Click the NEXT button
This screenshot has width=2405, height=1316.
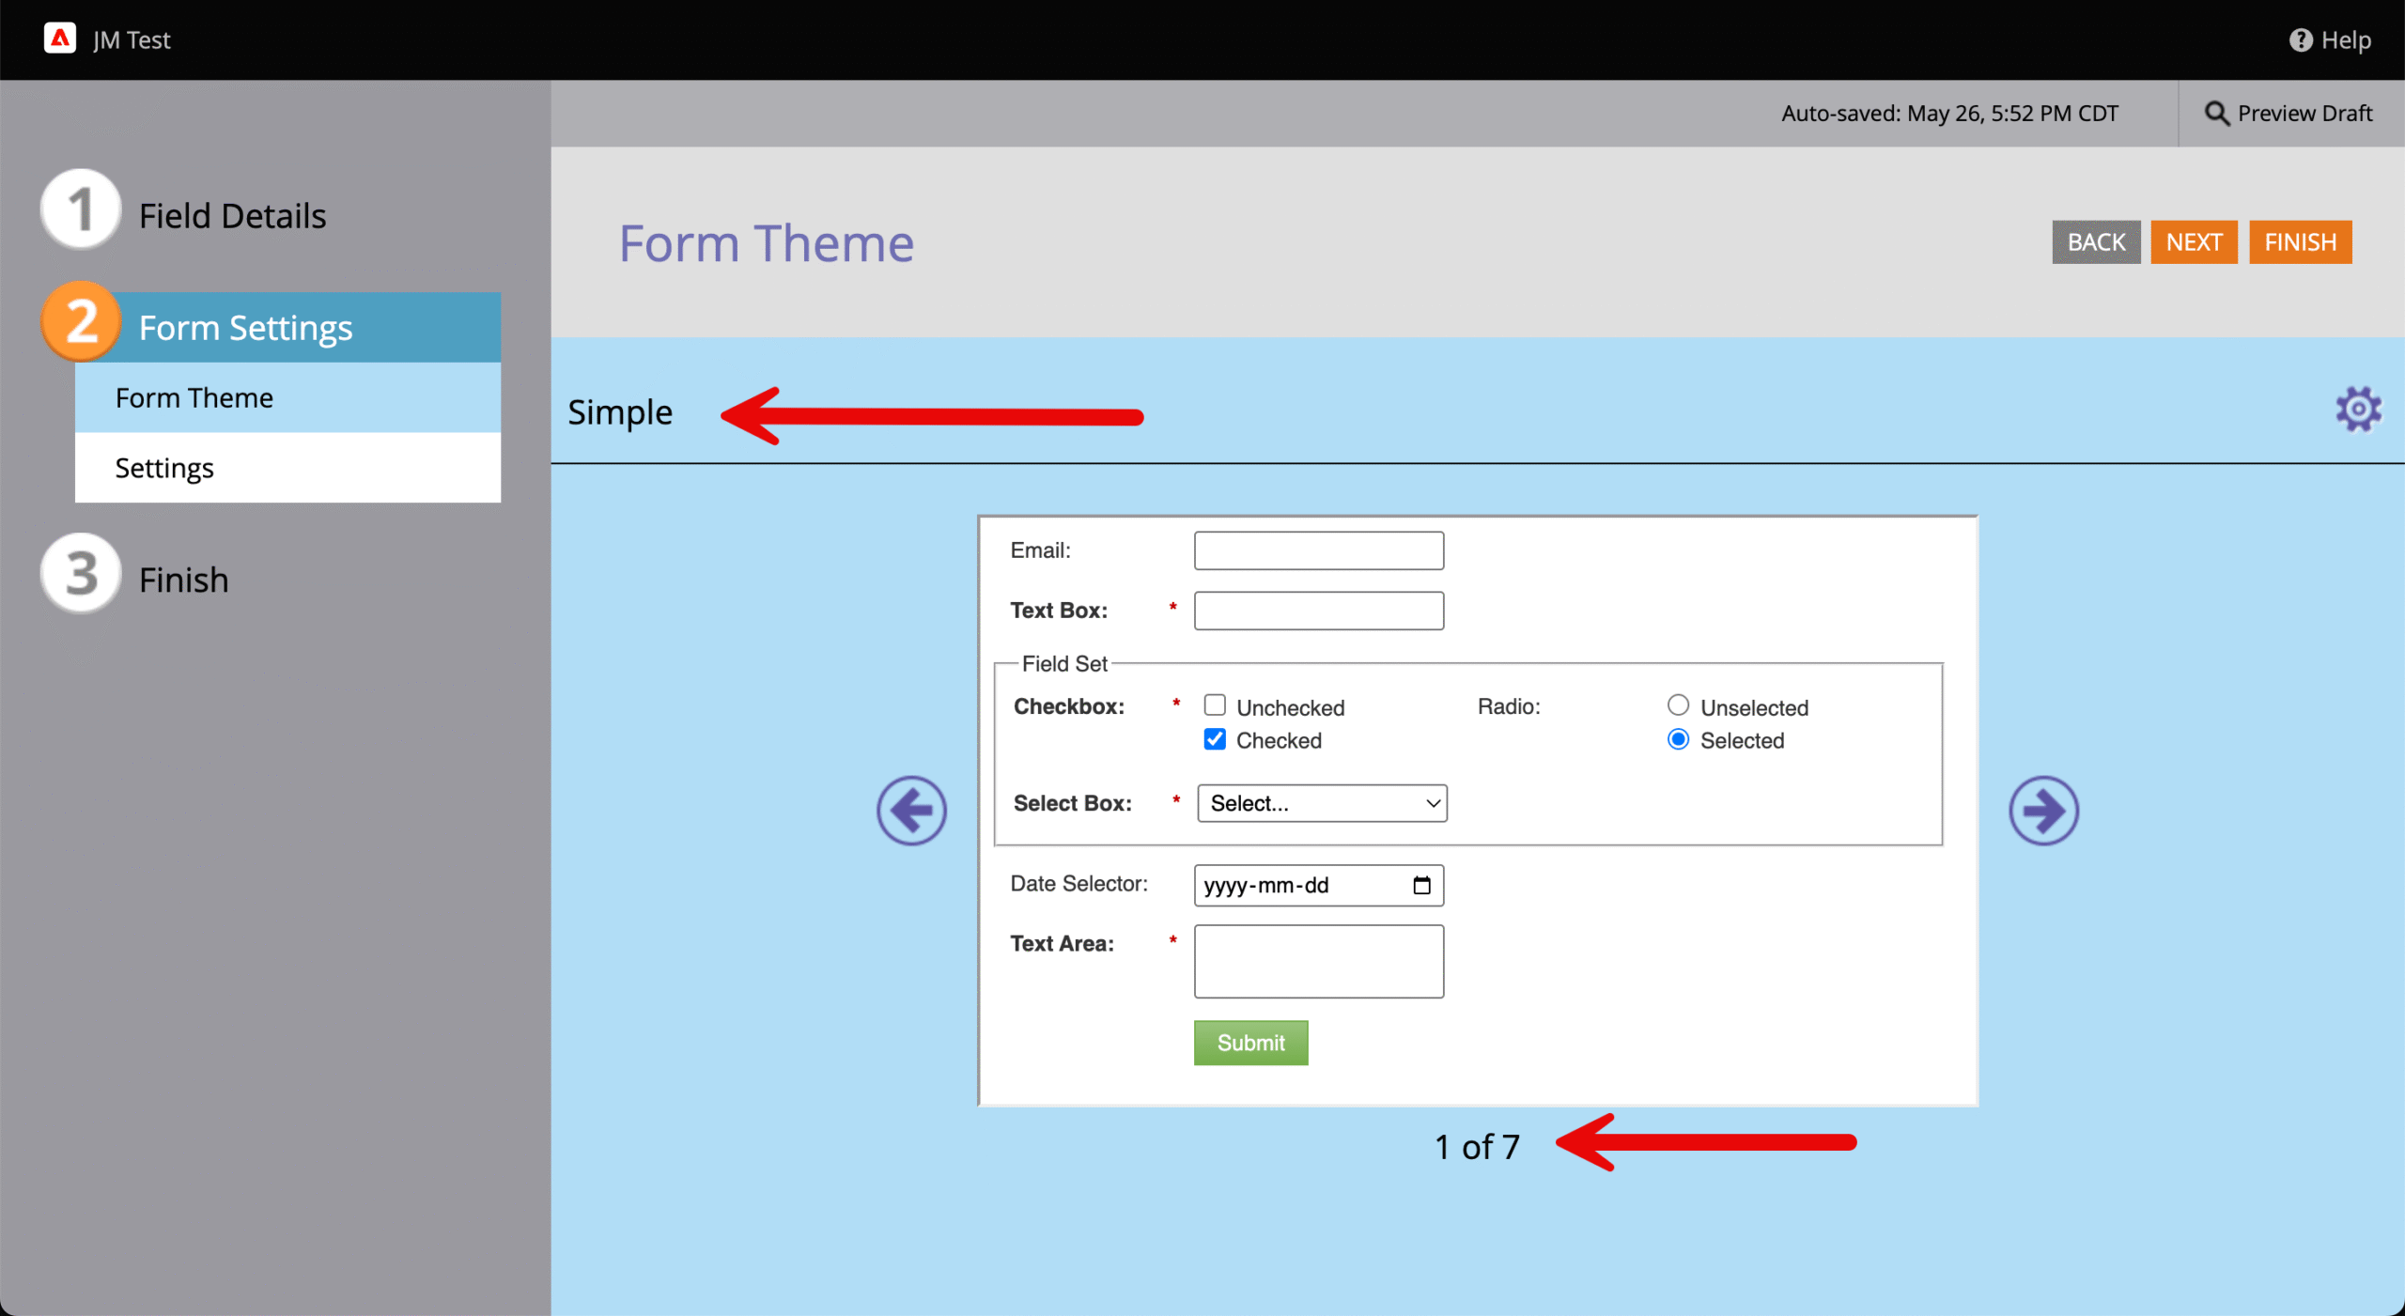coord(2193,242)
